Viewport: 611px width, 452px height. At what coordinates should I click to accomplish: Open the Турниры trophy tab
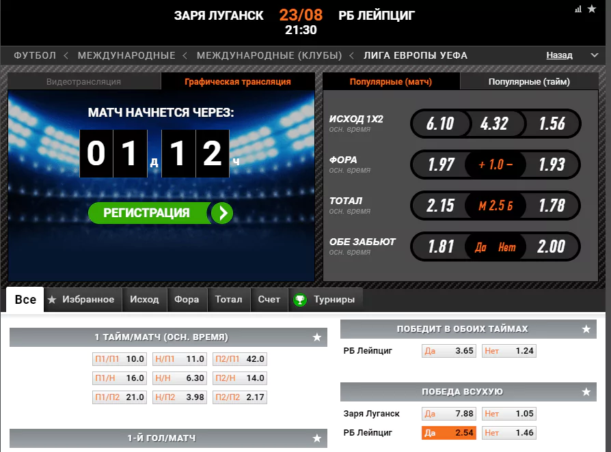pos(325,299)
